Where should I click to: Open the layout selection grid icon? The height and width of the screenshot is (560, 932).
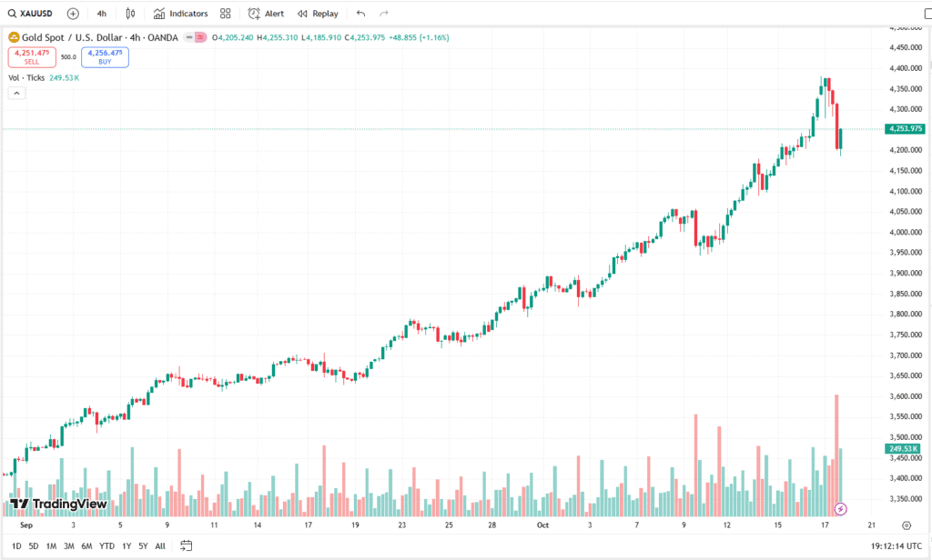point(225,14)
